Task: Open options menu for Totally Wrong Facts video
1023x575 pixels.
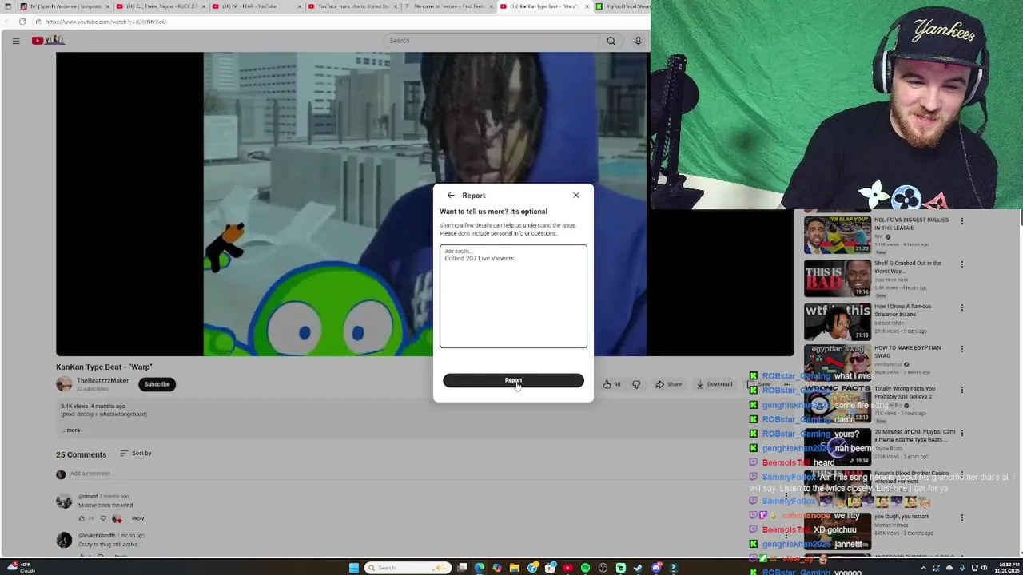Action: [x=961, y=390]
